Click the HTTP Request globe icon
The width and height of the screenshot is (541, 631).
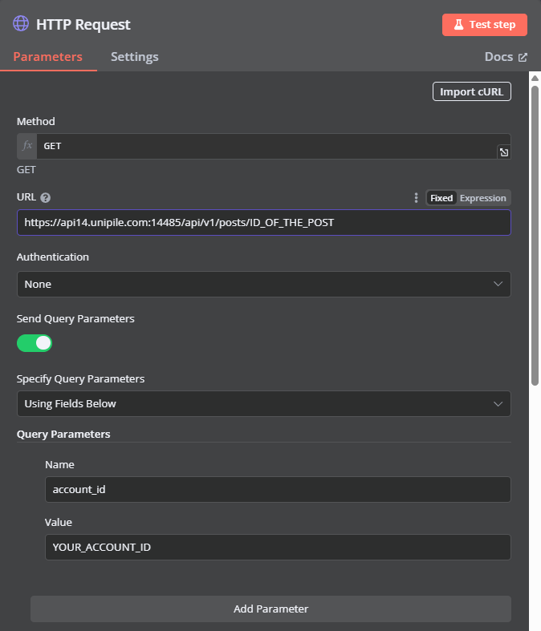(x=21, y=24)
